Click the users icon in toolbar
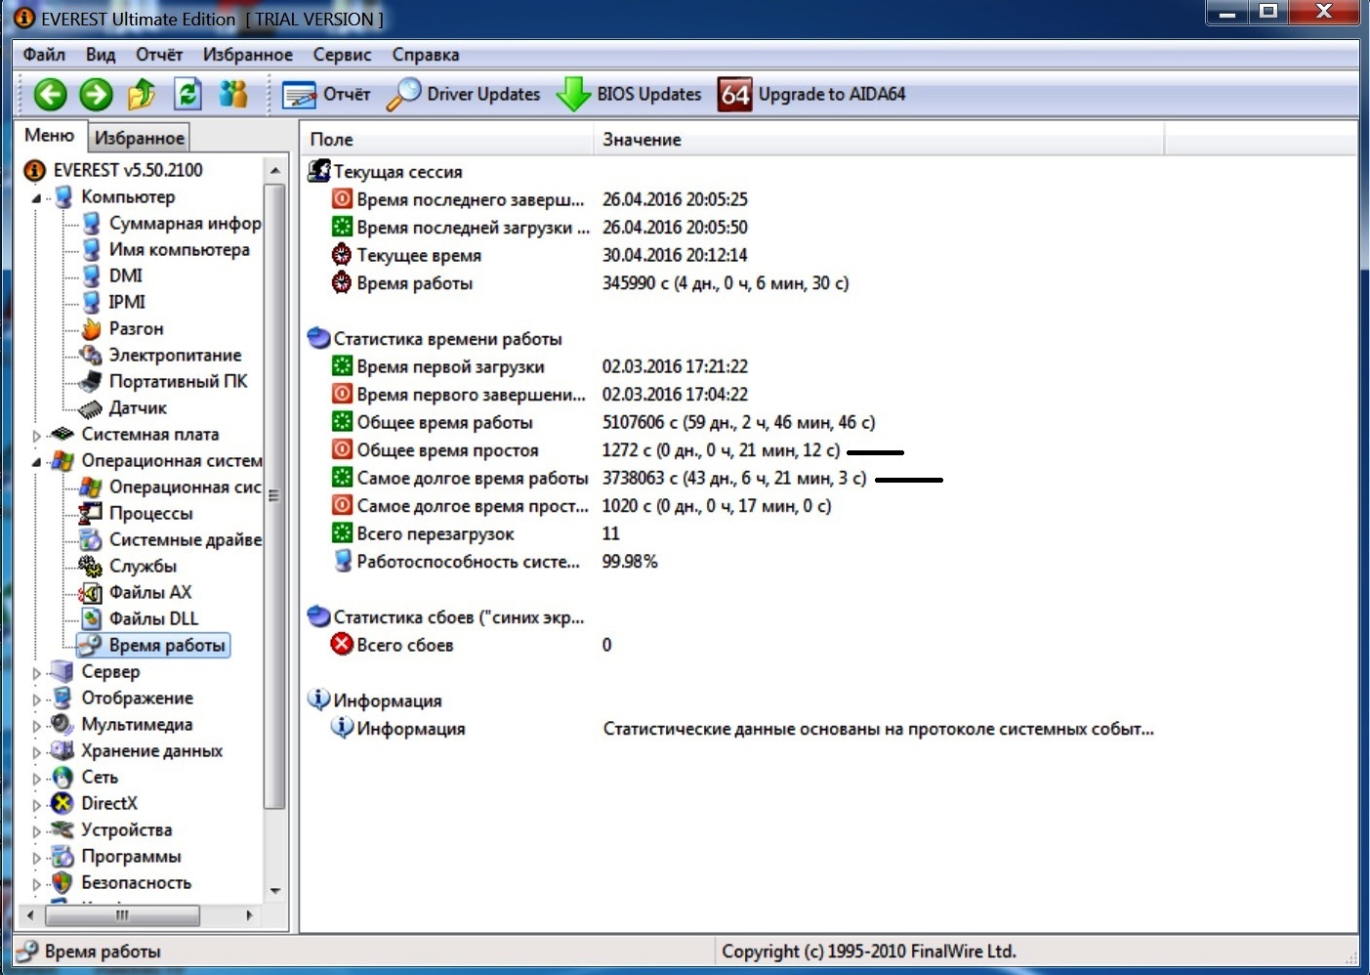Viewport: 1370px width, 975px height. (x=233, y=95)
